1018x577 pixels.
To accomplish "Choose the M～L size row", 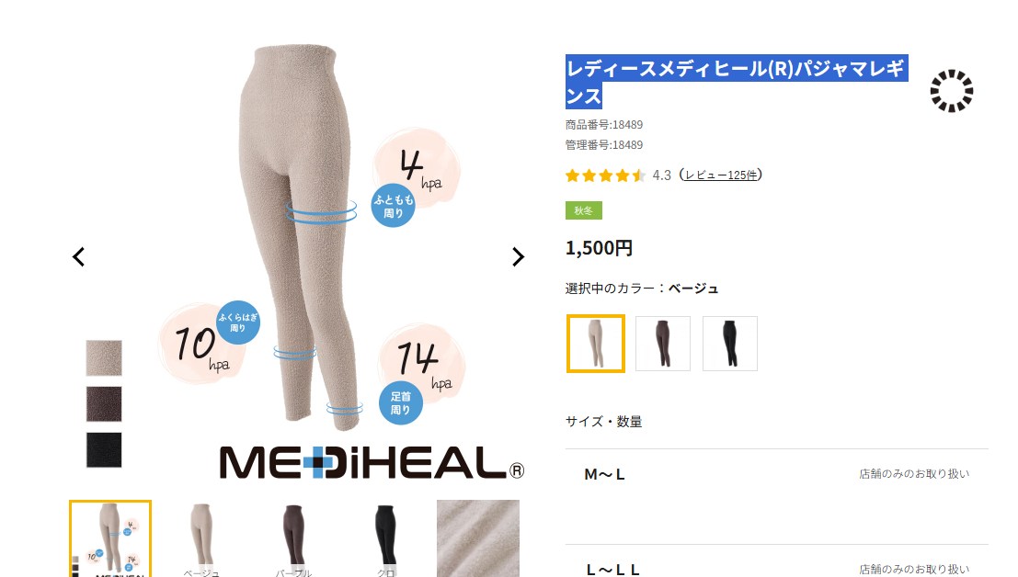I will pos(776,475).
